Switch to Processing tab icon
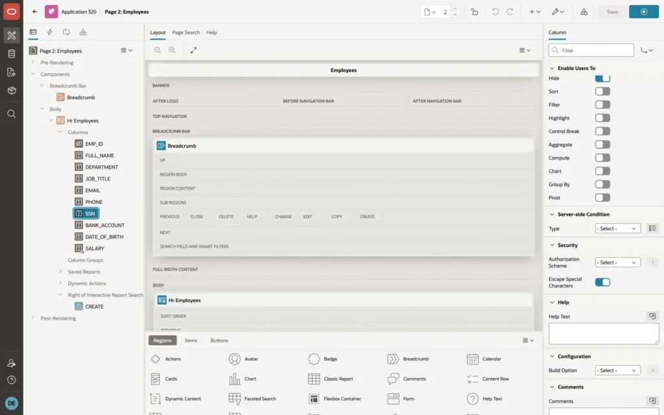This screenshot has width=664, height=415. (66, 32)
